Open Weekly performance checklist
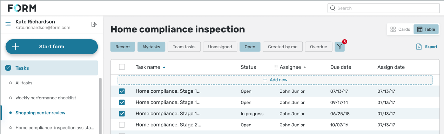Screen dimensions: 444x134 (46, 98)
